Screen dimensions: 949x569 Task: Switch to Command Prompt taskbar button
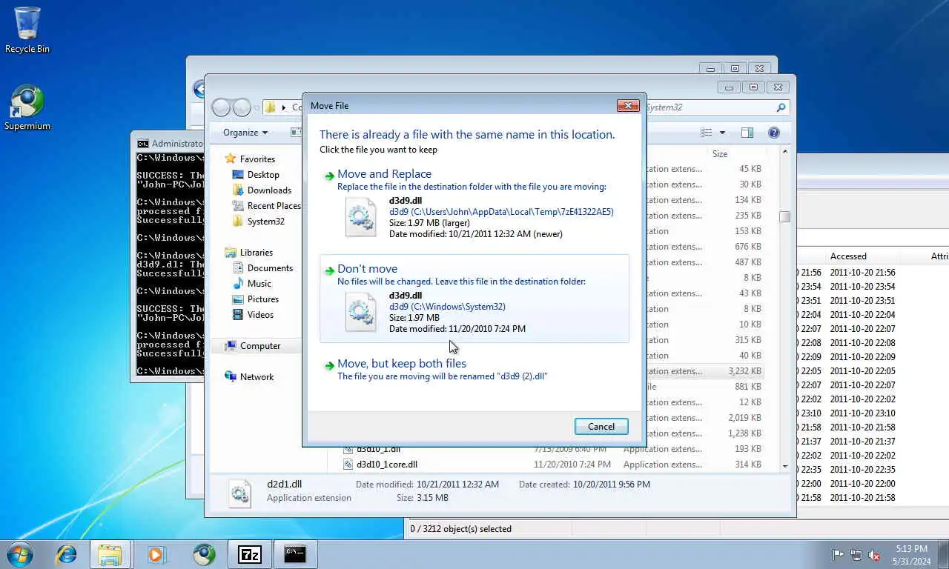point(295,554)
